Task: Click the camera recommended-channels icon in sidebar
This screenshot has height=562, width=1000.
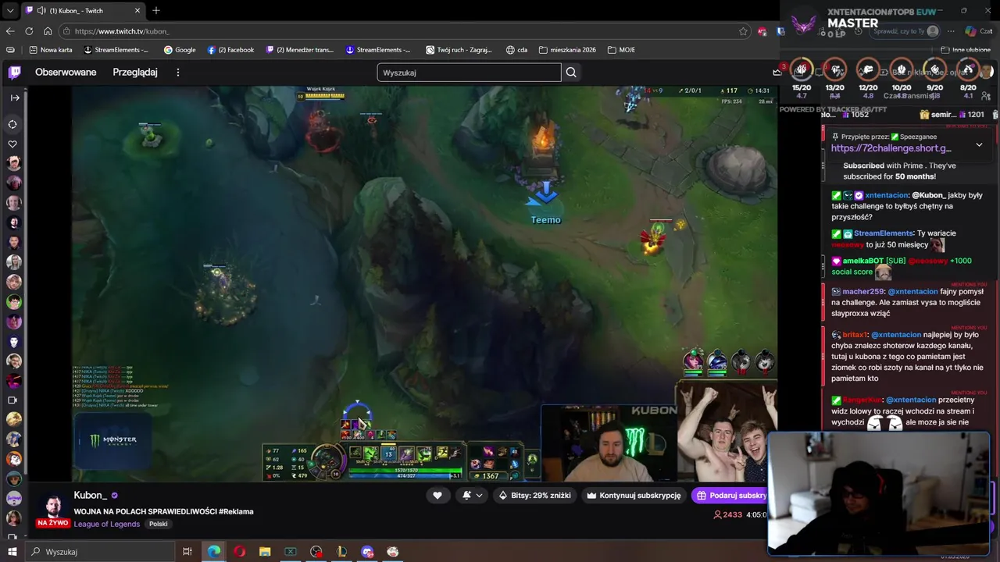Action: click(12, 400)
